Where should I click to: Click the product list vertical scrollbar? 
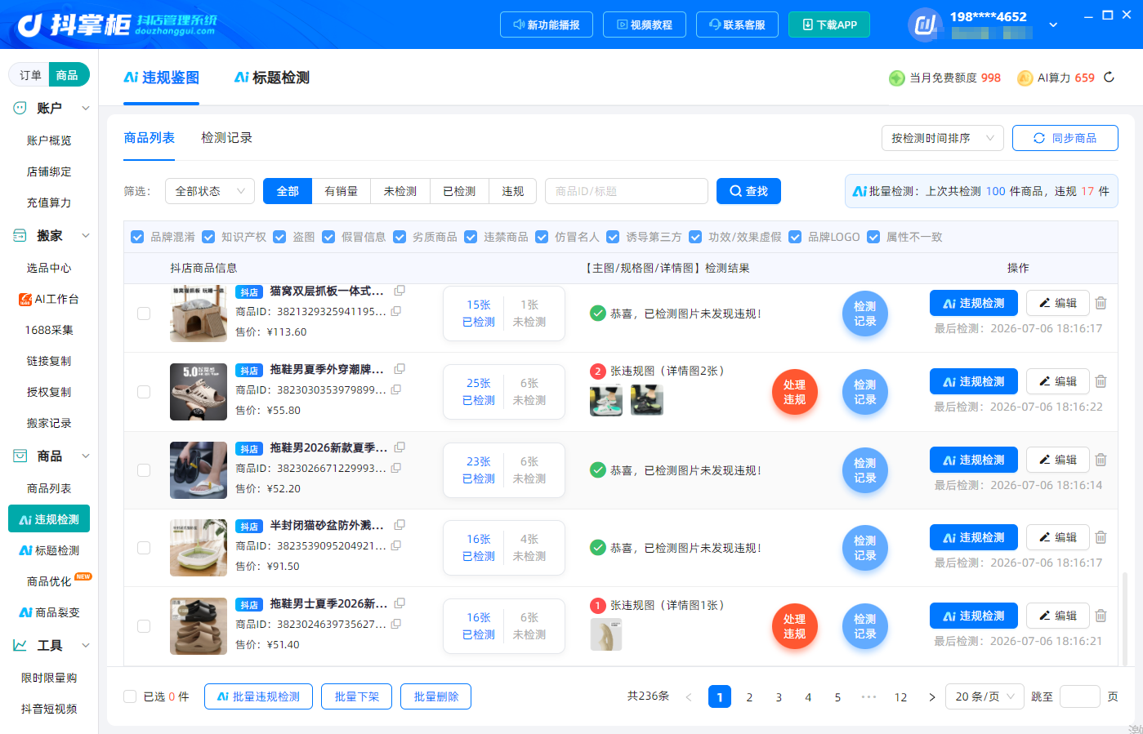(1124, 619)
